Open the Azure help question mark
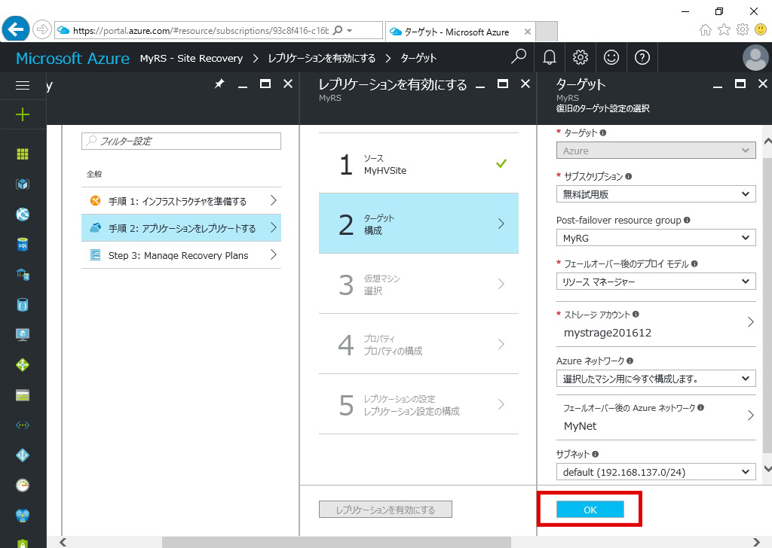 point(642,57)
